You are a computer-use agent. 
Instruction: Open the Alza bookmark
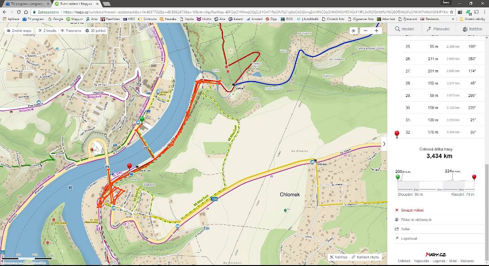pyautogui.click(x=220, y=19)
